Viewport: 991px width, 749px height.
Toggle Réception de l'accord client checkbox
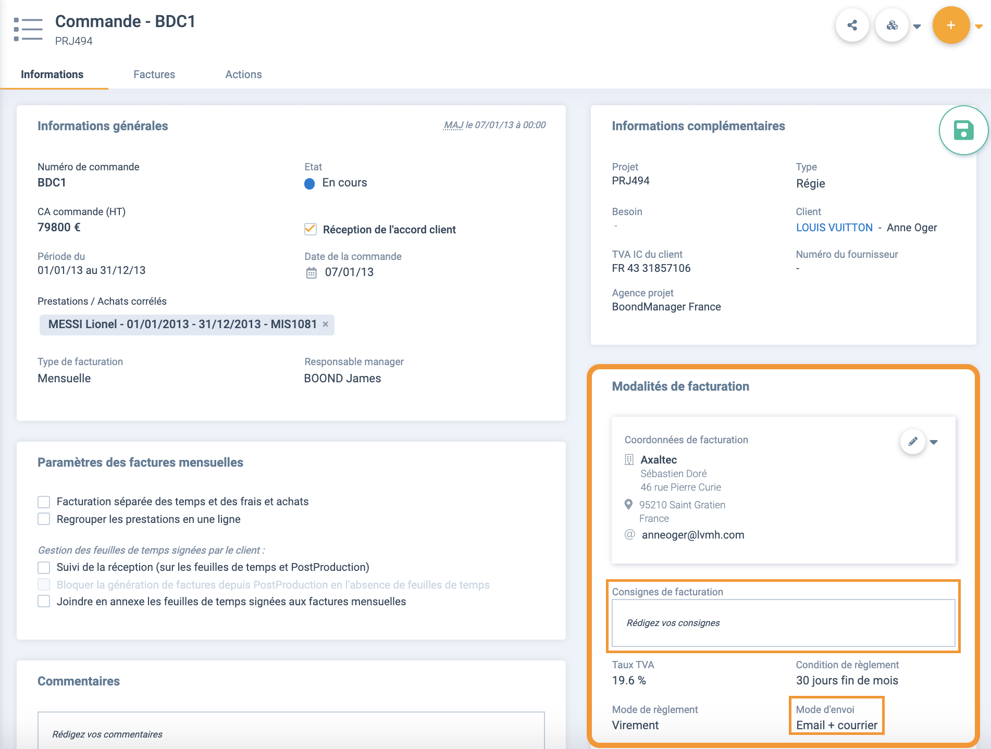tap(311, 229)
